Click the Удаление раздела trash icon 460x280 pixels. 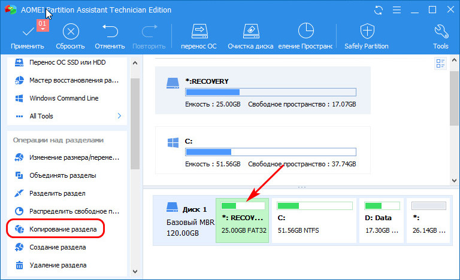[x=19, y=265]
